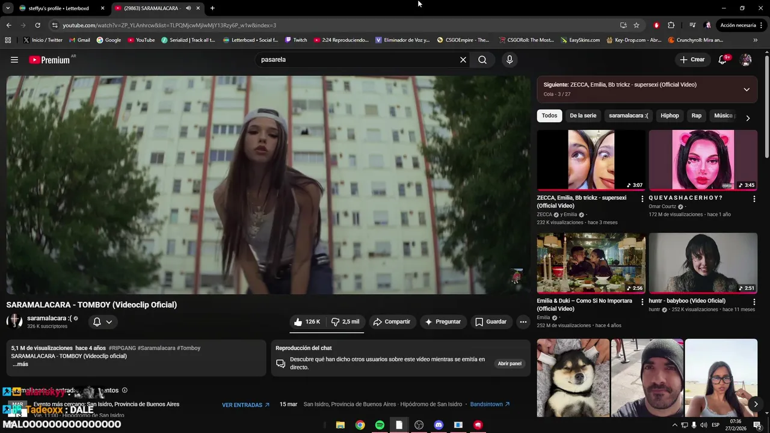The width and height of the screenshot is (770, 433).
Task: Open the taskbar volume speaker icon
Action: (x=703, y=425)
